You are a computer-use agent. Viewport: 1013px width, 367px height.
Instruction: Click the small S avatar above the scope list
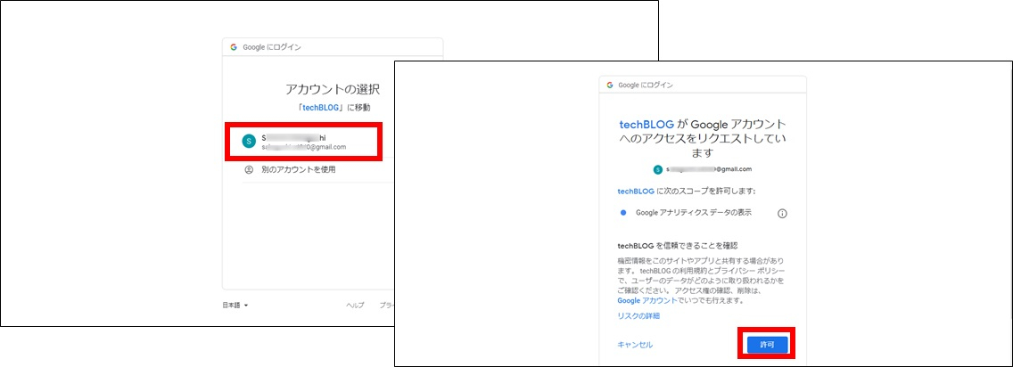658,169
